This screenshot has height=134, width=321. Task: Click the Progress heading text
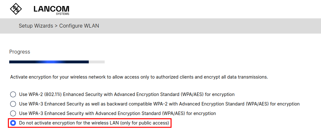tap(20, 52)
